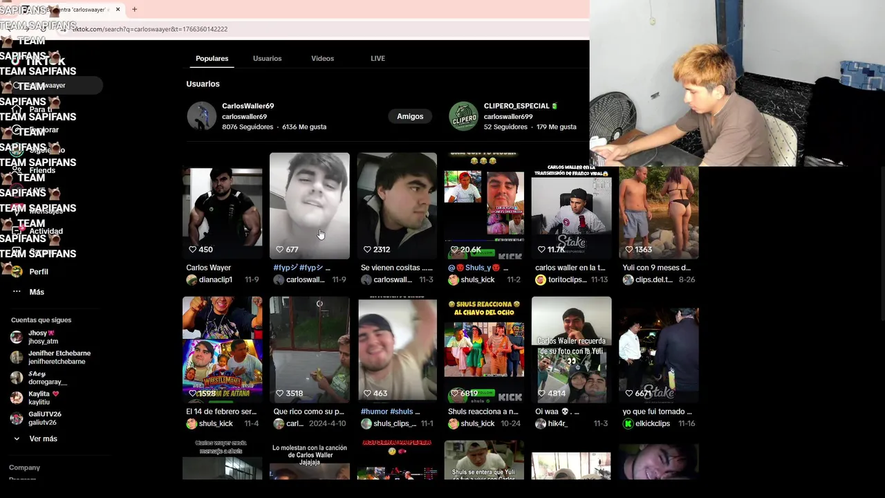Click heart icon showing 463 likes
This screenshot has width=885, height=498.
click(x=367, y=393)
